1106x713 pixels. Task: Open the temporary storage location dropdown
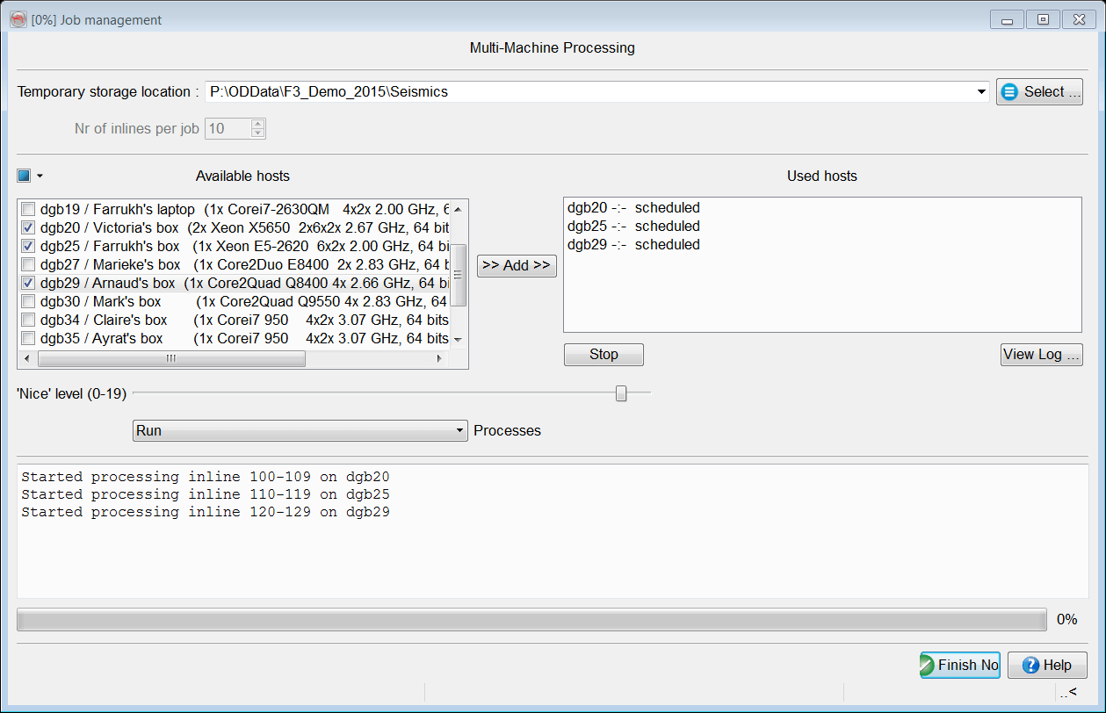point(980,92)
